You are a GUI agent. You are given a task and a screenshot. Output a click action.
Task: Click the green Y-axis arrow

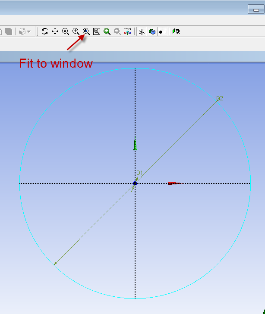pos(135,143)
